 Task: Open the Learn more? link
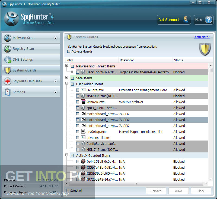point(201,37)
